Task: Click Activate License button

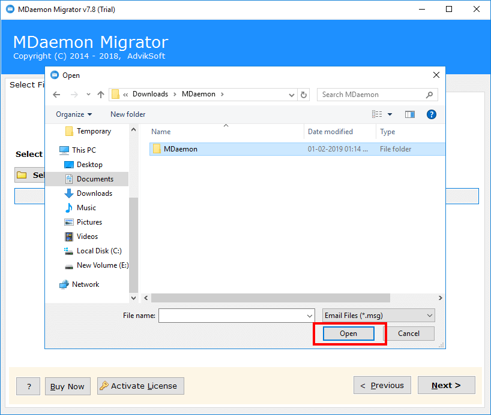Action: tap(140, 386)
